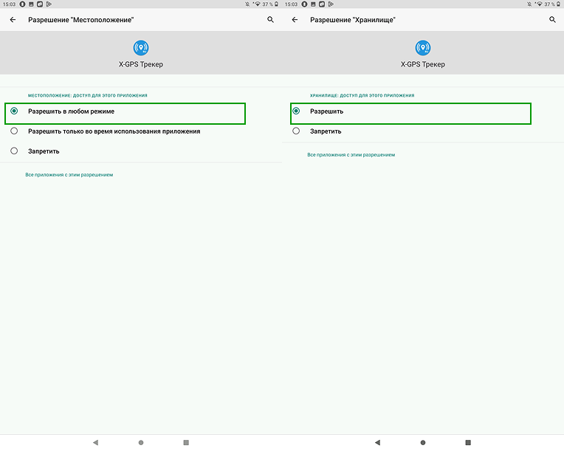Tap back arrow on "Хранилище" permission screen
564x451 pixels.
[x=295, y=20]
